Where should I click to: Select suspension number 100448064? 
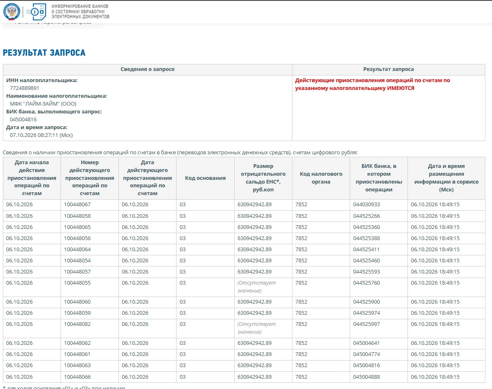coord(77,250)
